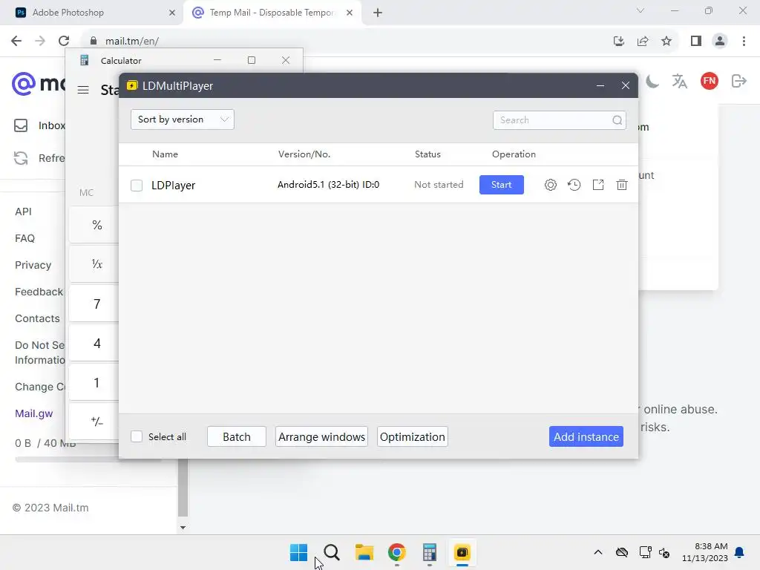The image size is (760, 570).
Task: Open the FN account avatar
Action: pyautogui.click(x=709, y=81)
